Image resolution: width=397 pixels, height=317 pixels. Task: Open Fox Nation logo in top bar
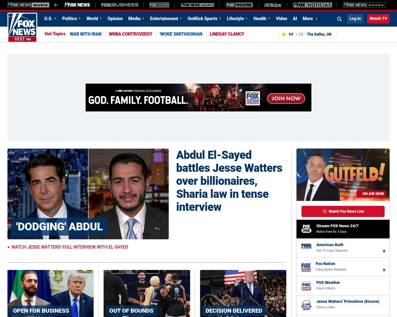159,5
